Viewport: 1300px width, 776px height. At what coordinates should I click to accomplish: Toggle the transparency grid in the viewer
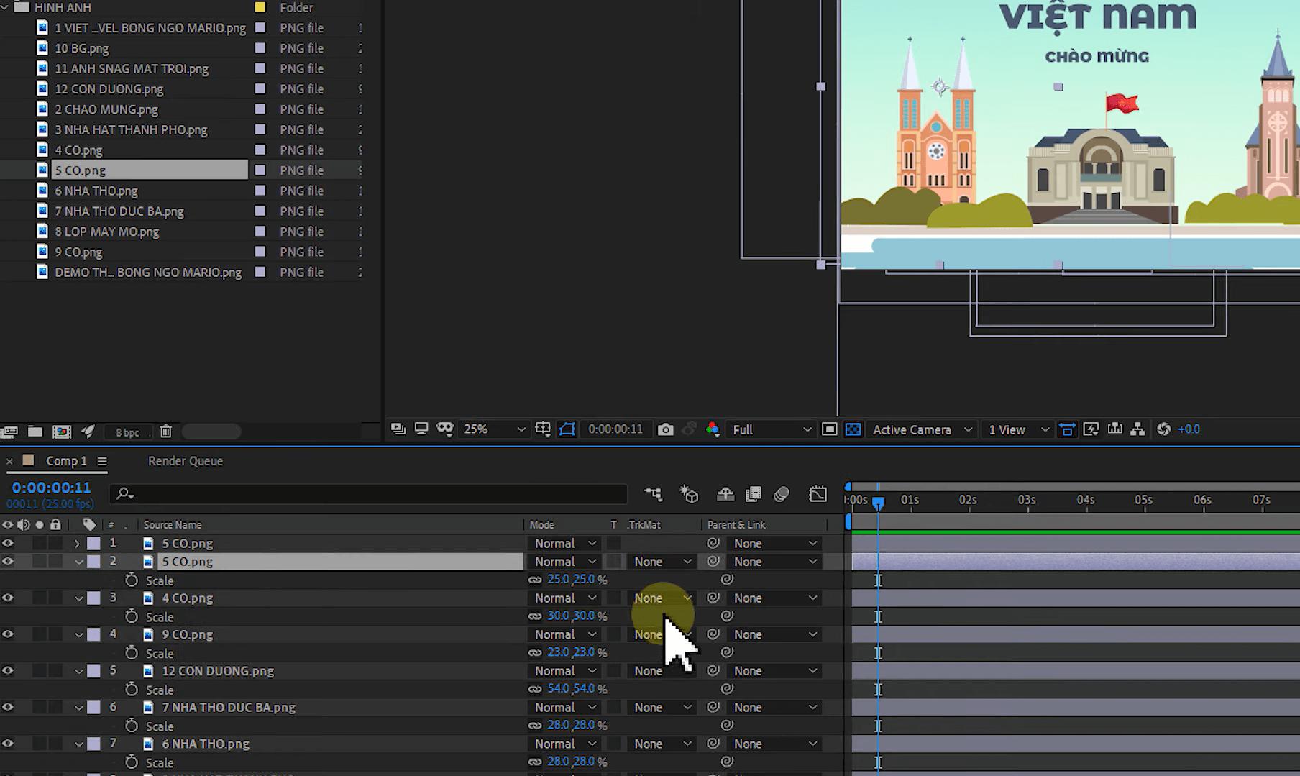click(x=853, y=429)
